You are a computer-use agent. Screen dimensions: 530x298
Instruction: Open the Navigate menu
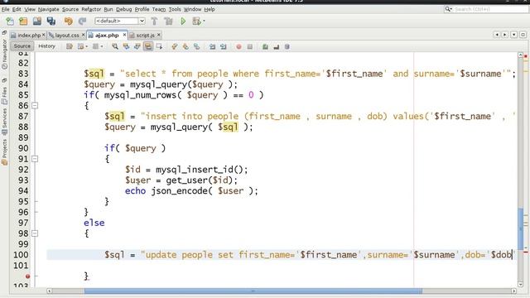coord(48,9)
